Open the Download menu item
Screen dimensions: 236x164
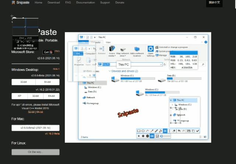[x=53, y=3]
